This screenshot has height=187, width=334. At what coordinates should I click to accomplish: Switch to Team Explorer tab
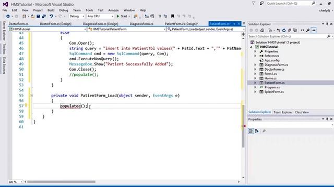coord(283,112)
